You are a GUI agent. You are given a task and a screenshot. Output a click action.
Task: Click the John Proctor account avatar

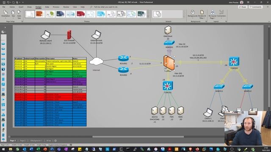pyautogui.click(x=242, y=2)
